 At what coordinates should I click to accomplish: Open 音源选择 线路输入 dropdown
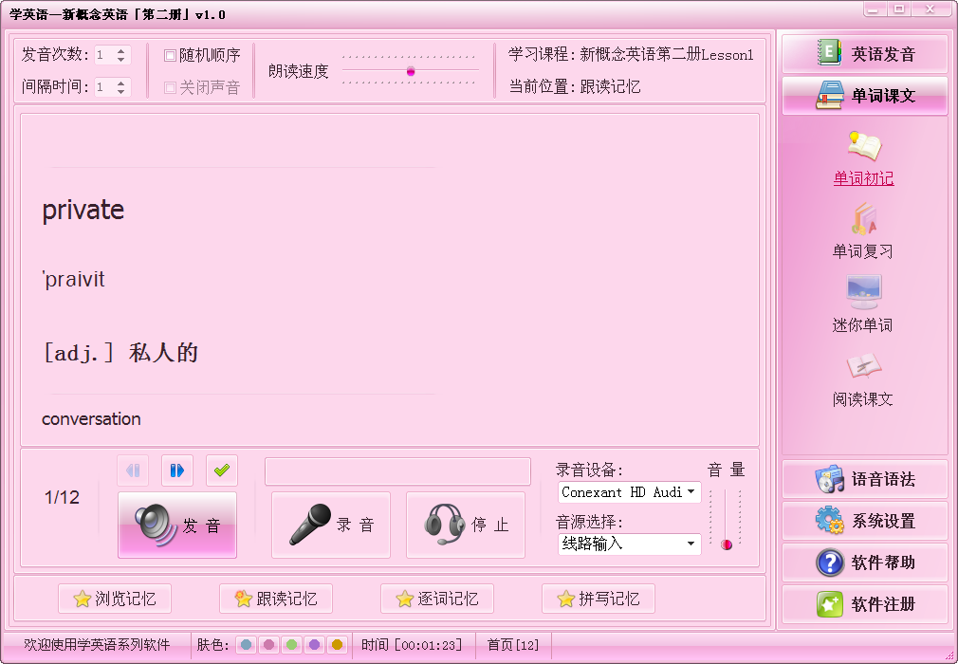tap(629, 544)
